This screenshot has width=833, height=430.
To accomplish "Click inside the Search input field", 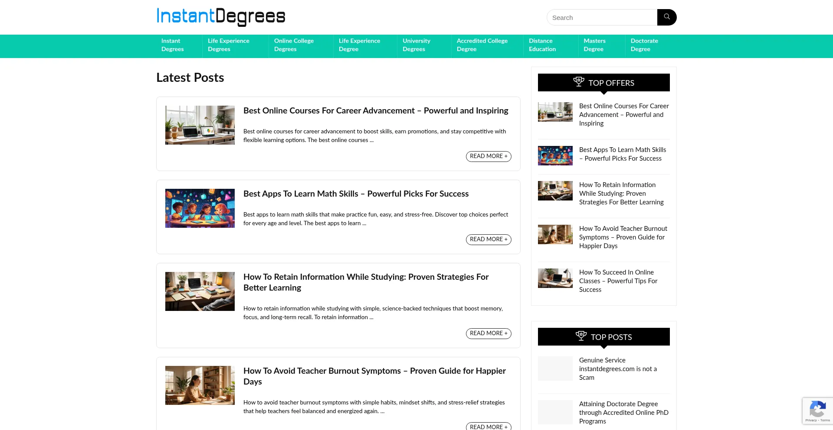I will coord(602,17).
